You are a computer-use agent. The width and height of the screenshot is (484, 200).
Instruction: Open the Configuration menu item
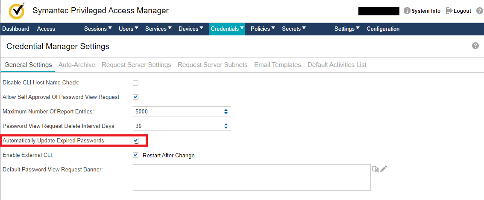[x=383, y=29]
